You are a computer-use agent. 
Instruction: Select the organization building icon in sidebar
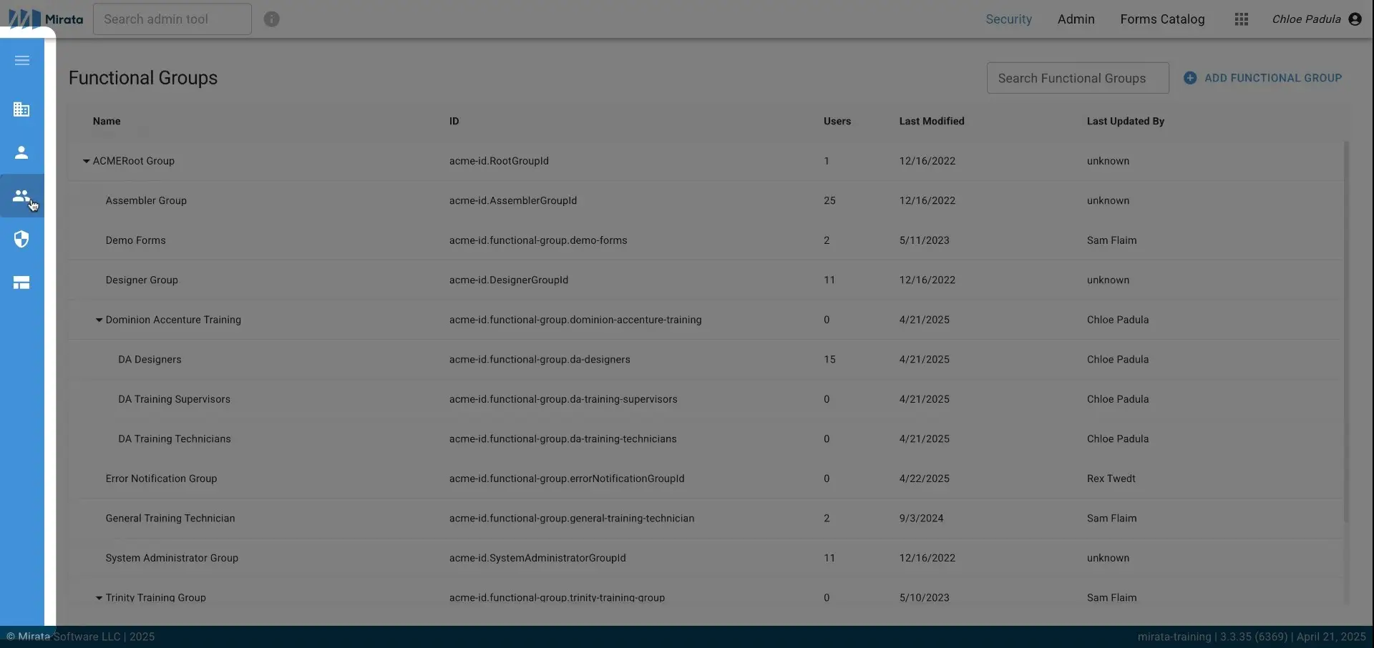(21, 109)
